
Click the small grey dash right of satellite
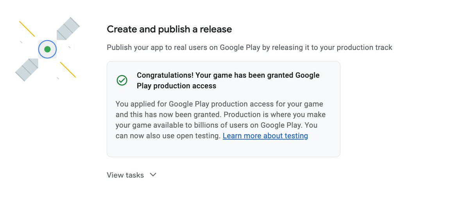pos(69,47)
